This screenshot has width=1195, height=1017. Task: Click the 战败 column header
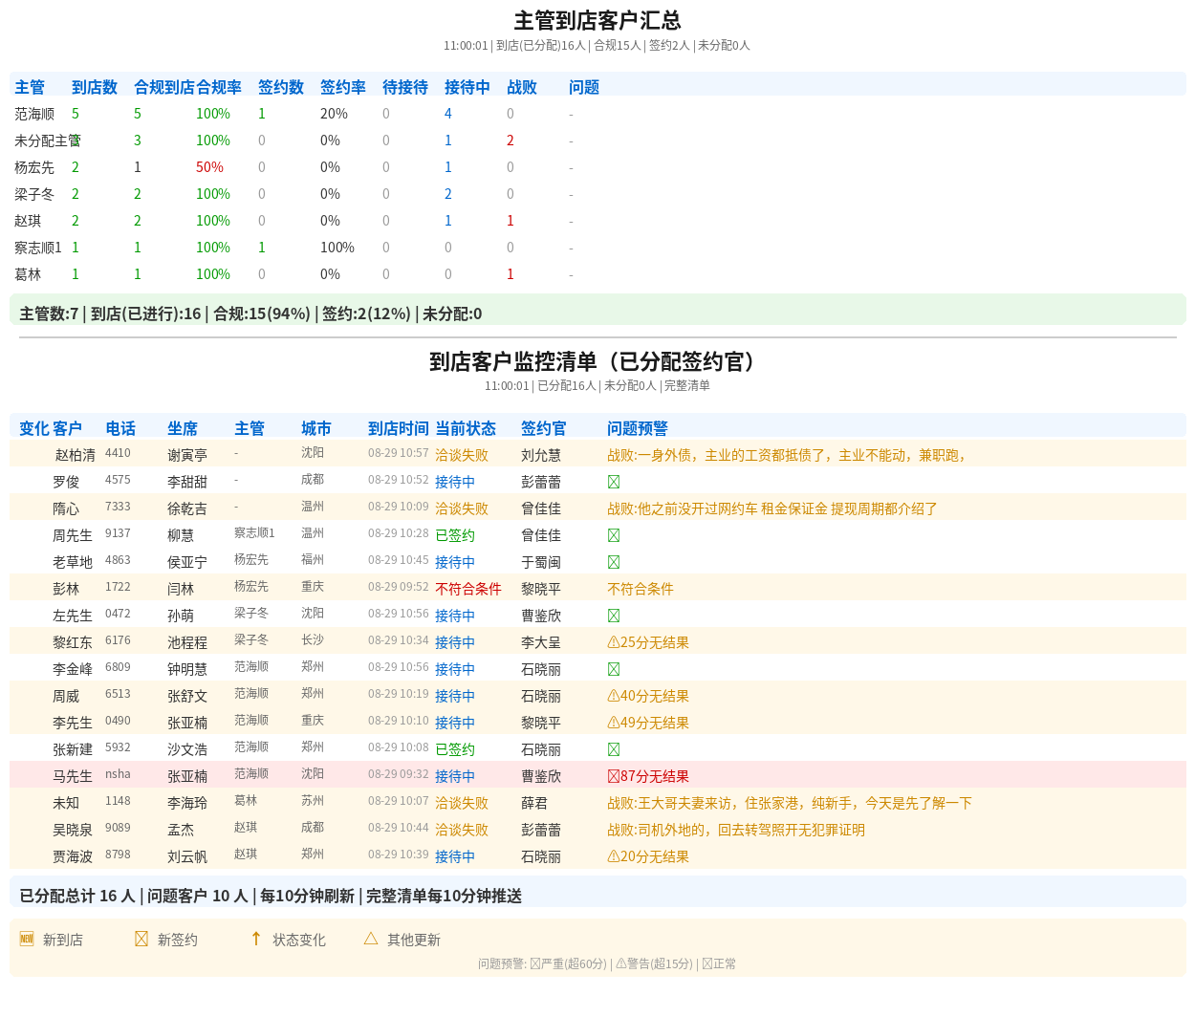coord(522,87)
